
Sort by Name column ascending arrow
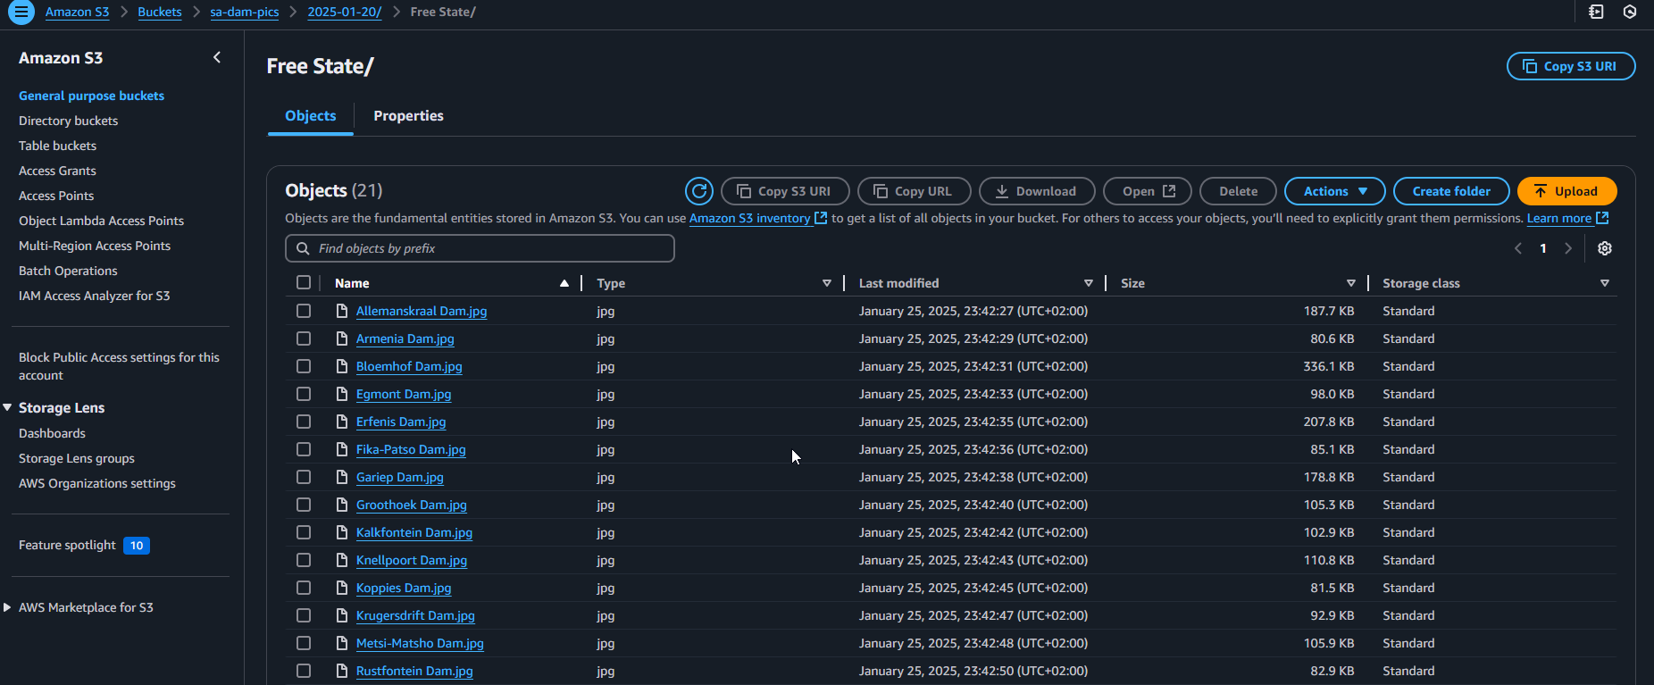[x=564, y=283]
